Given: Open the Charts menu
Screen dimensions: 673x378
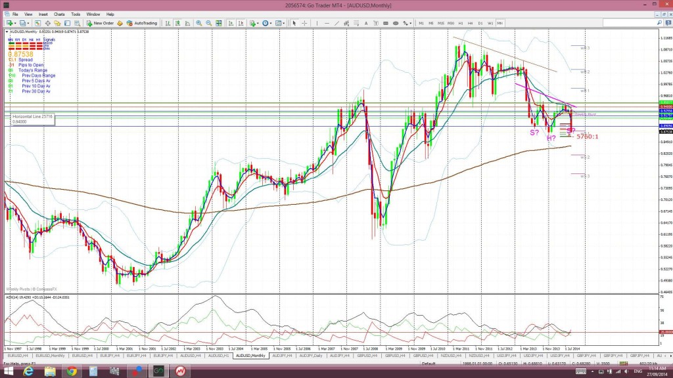Looking at the screenshot, I should click(x=59, y=14).
